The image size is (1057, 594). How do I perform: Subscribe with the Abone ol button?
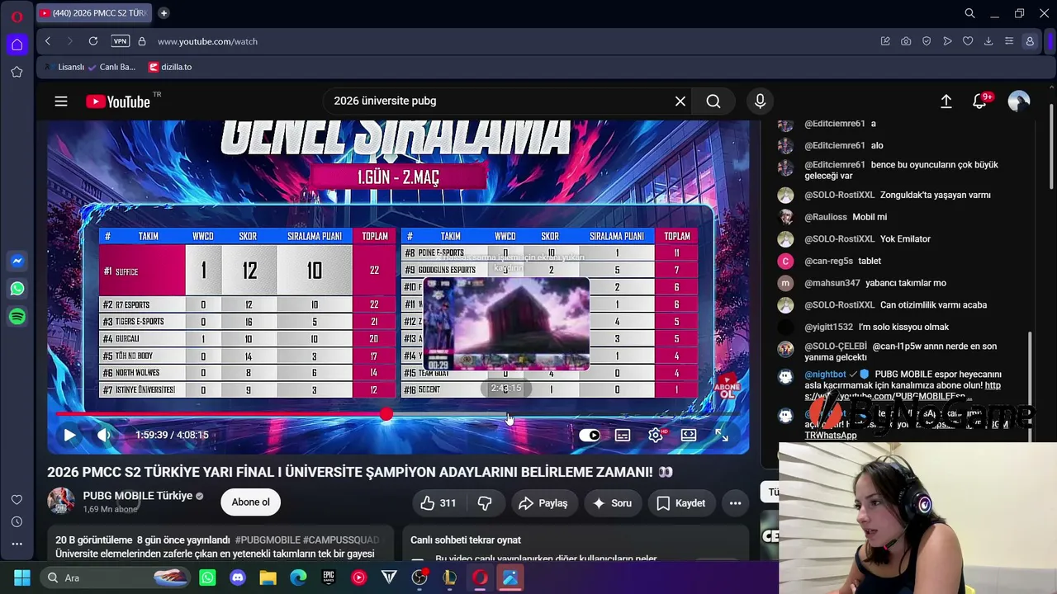250,502
